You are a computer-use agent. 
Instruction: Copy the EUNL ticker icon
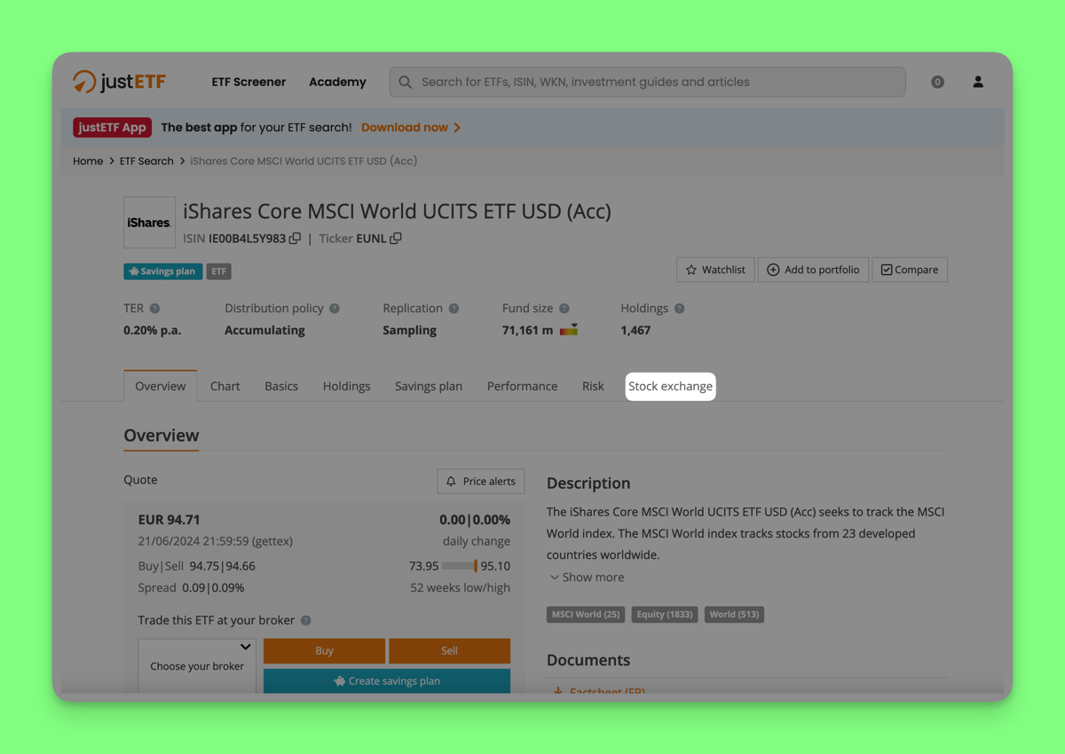[x=396, y=239]
